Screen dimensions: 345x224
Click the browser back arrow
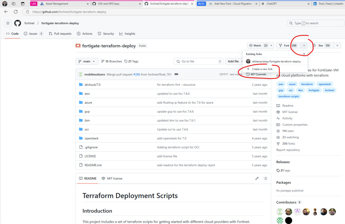point(6,11)
